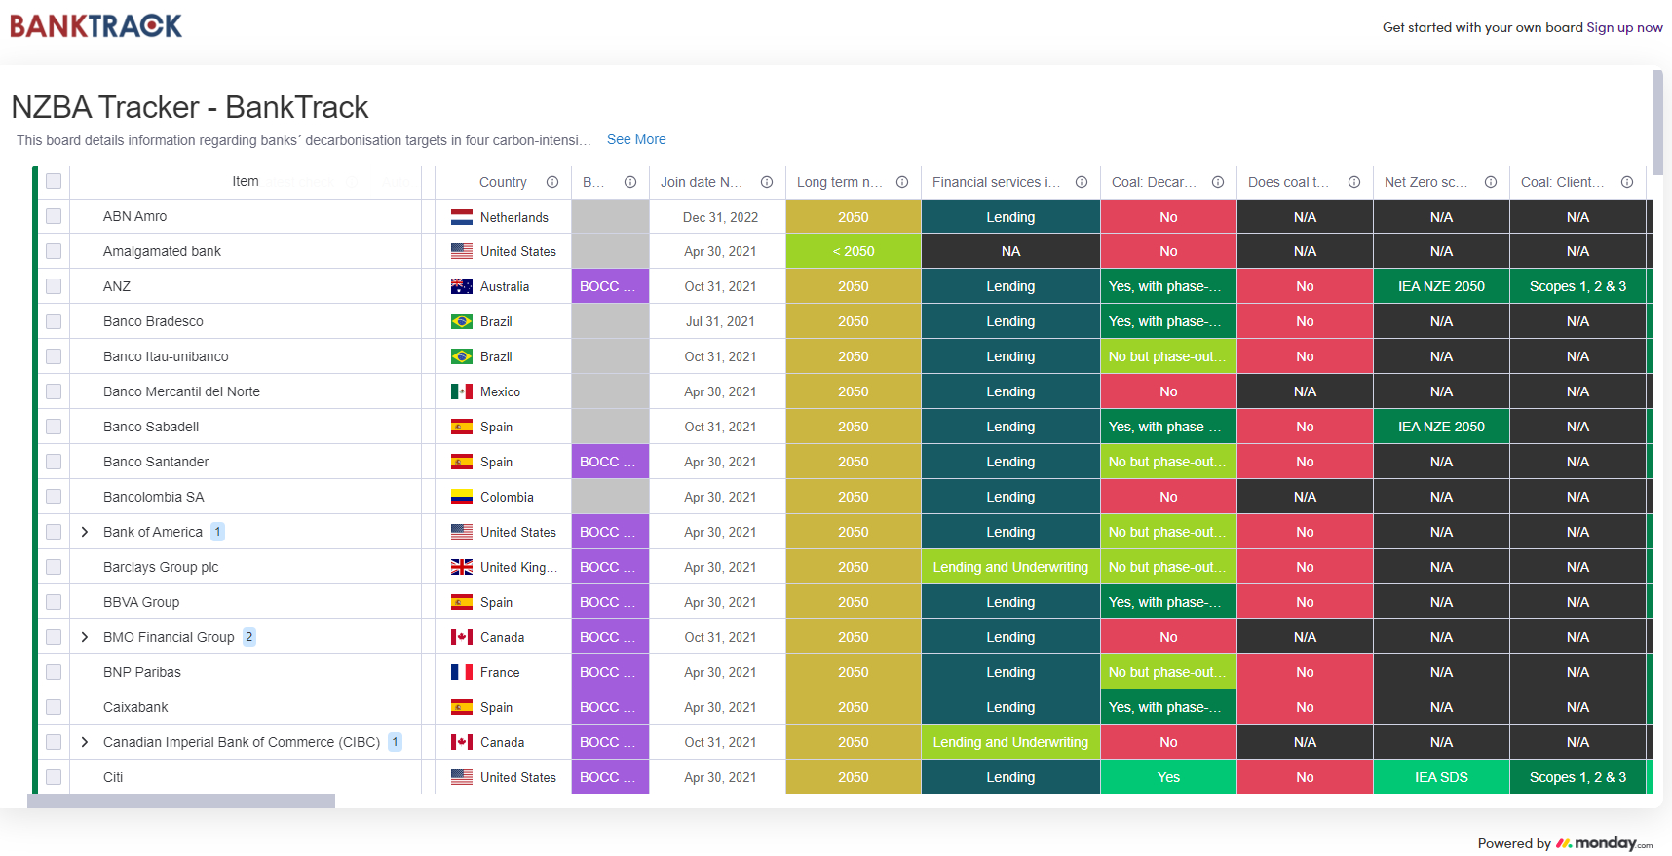Click the Long term n... column header
This screenshot has width=1672, height=856.
pos(840,182)
